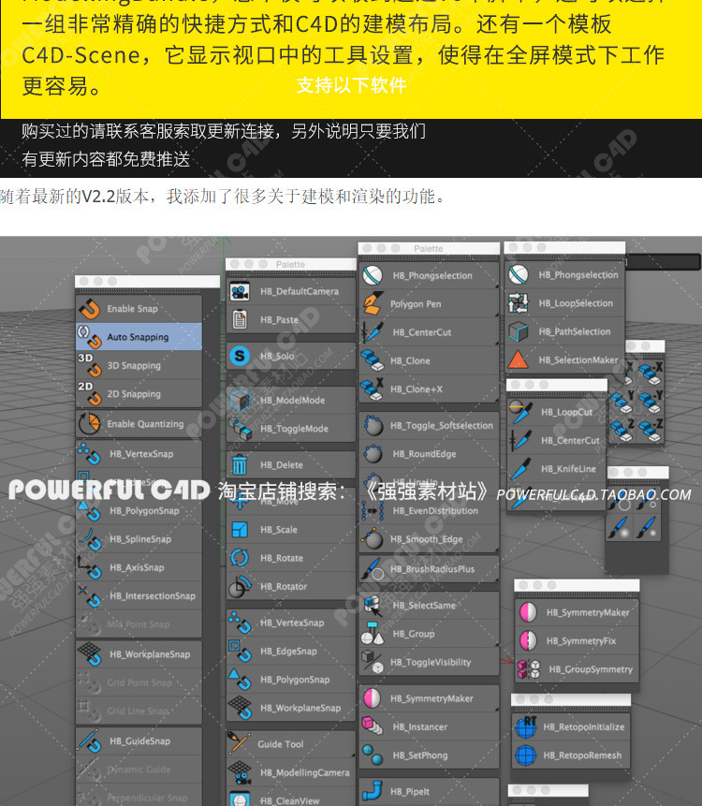
Task: Click HB_Phongselection above Polygon Pen
Action: pyautogui.click(x=429, y=275)
